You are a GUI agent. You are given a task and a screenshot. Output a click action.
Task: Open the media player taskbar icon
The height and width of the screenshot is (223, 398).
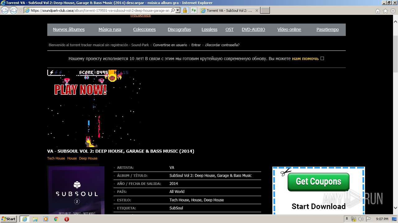46,219
